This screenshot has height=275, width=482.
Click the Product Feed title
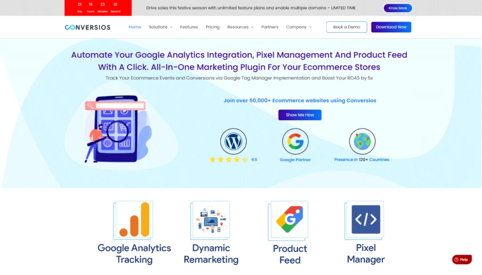tap(290, 254)
